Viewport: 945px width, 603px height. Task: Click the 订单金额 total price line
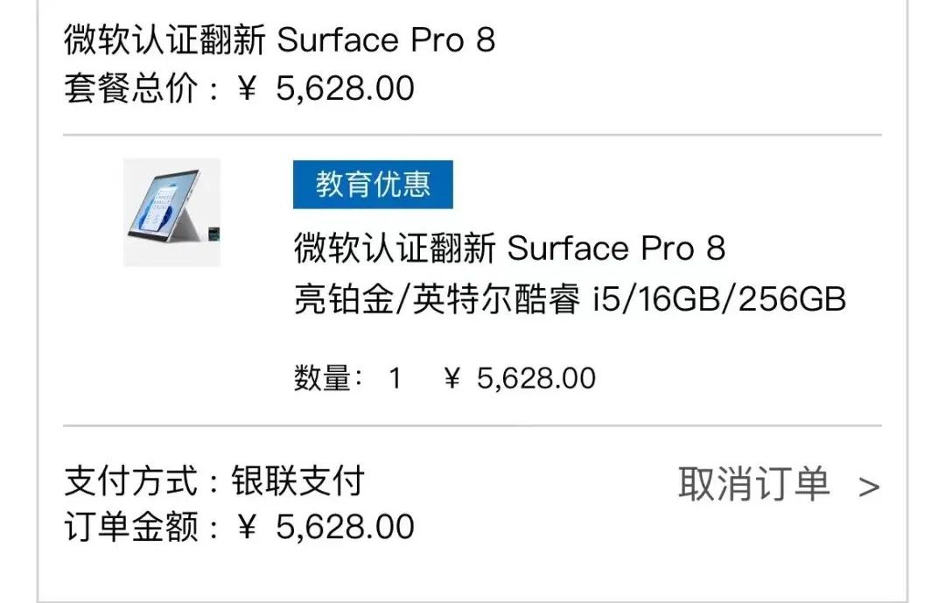[x=238, y=527]
